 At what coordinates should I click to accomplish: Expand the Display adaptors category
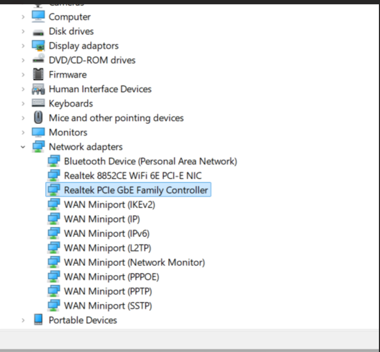[x=23, y=46]
